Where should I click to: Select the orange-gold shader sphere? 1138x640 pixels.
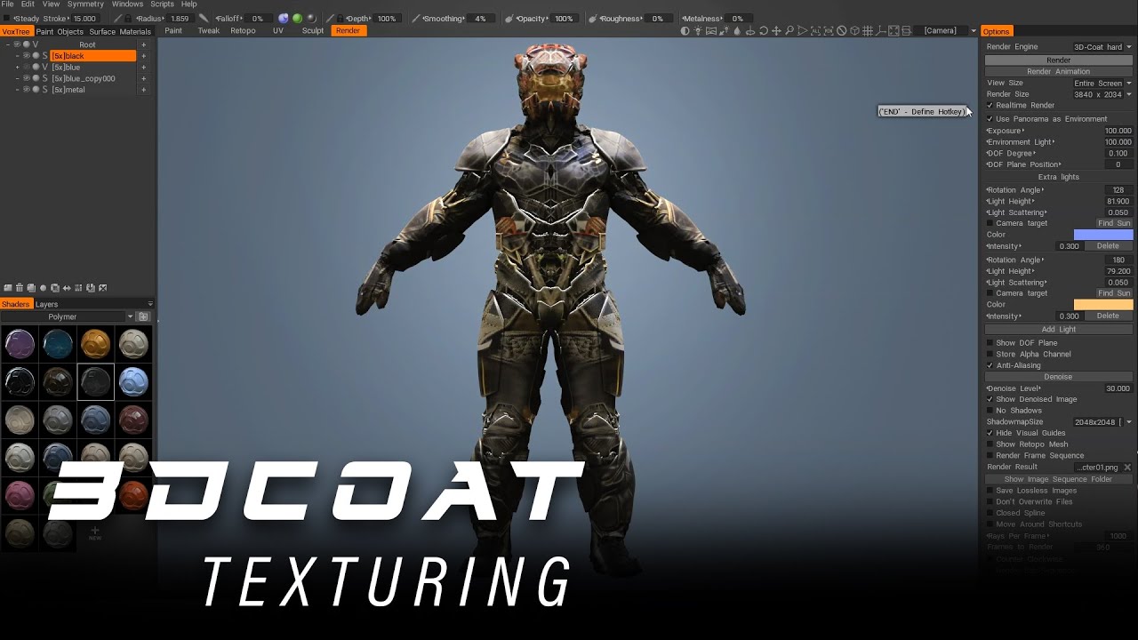pyautogui.click(x=96, y=343)
